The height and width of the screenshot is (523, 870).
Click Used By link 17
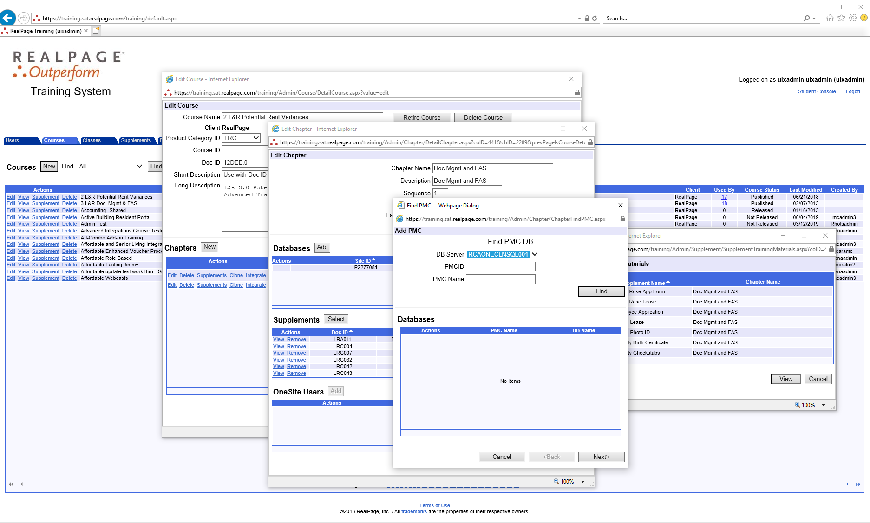[x=724, y=197]
